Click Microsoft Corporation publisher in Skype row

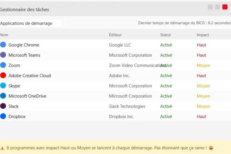pyautogui.click(x=130, y=86)
